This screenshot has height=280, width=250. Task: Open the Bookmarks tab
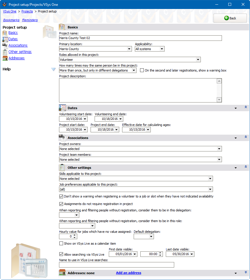[x=11, y=20]
